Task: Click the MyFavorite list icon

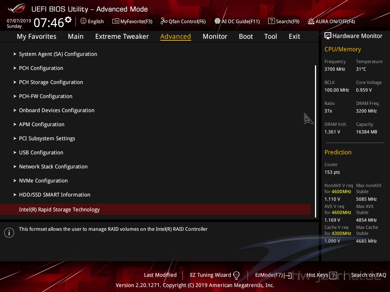Action: point(116,21)
